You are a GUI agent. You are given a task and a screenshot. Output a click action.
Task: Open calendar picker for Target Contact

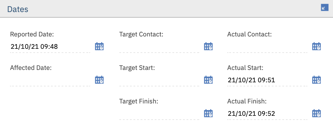pyautogui.click(x=208, y=46)
